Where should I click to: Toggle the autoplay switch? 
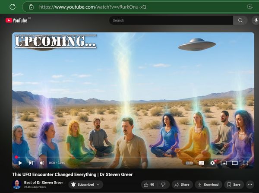[x=190, y=163]
